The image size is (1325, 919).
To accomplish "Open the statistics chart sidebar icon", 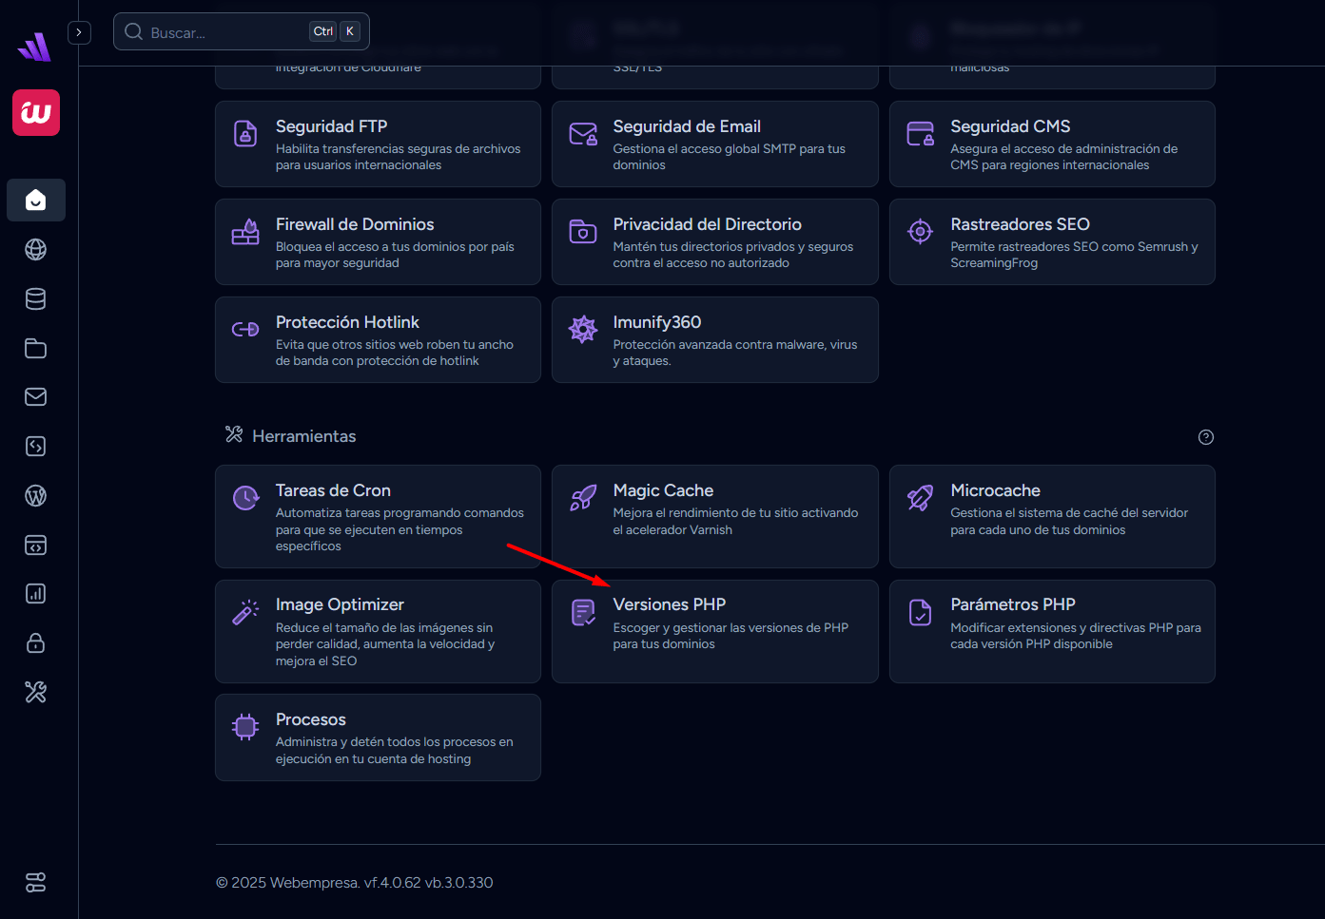I will [x=36, y=594].
